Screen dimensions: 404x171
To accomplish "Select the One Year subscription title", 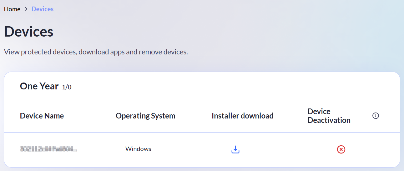I will [x=39, y=86].
